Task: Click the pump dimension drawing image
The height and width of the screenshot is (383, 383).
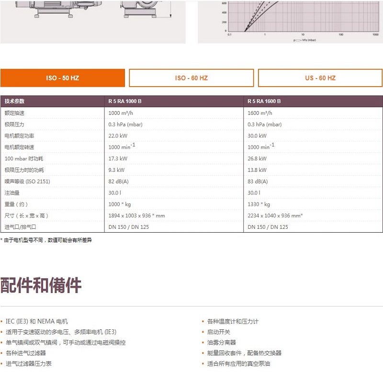Action: click(x=93, y=22)
